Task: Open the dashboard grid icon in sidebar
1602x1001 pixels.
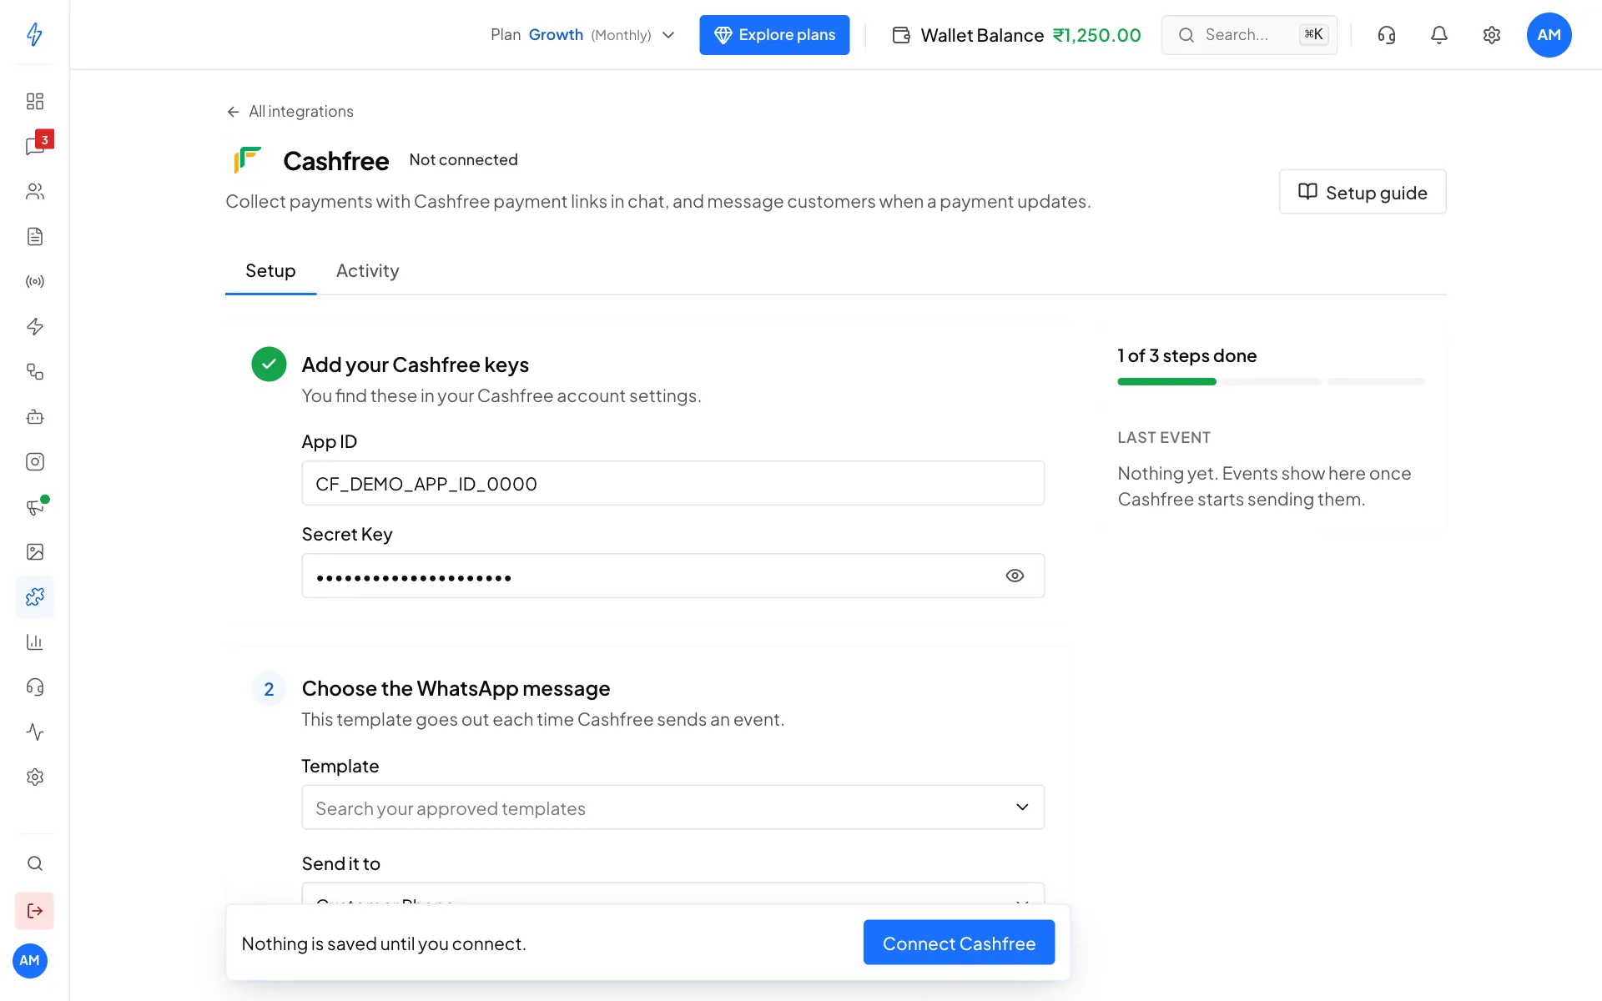Action: click(34, 101)
